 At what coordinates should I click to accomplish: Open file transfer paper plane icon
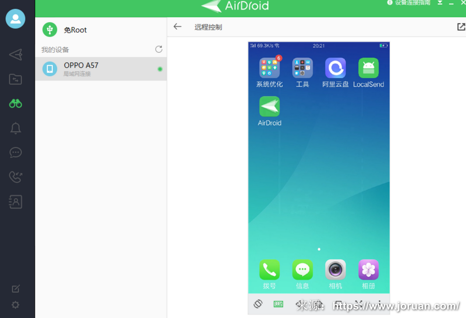[16, 55]
